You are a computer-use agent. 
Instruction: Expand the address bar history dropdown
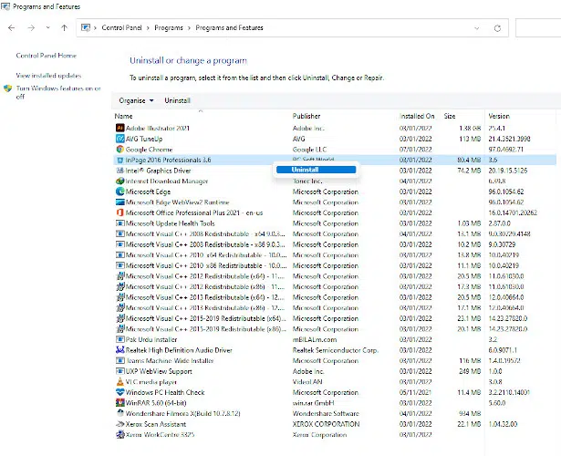pyautogui.click(x=476, y=28)
